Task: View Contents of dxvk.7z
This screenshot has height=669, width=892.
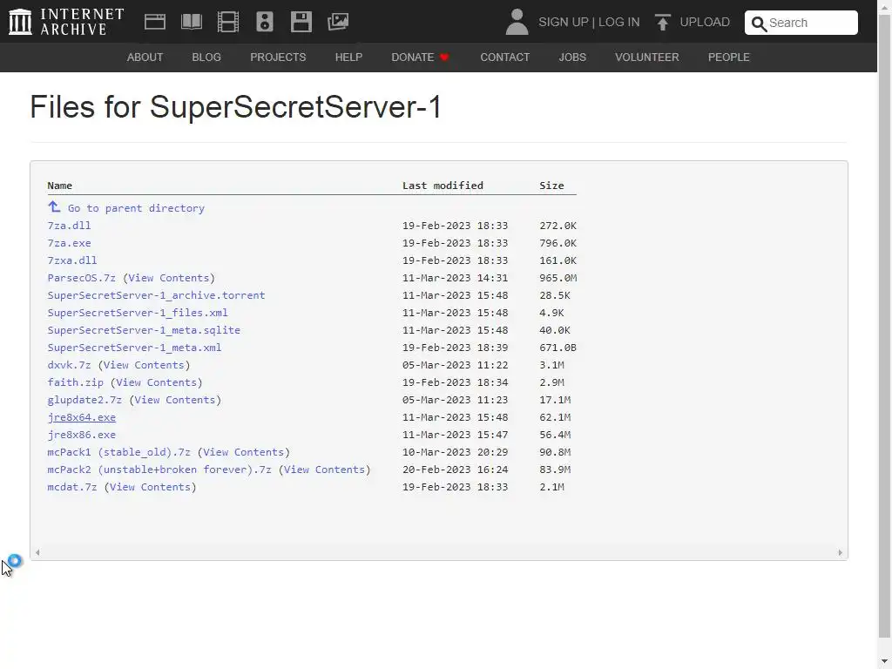Action: pyautogui.click(x=144, y=365)
